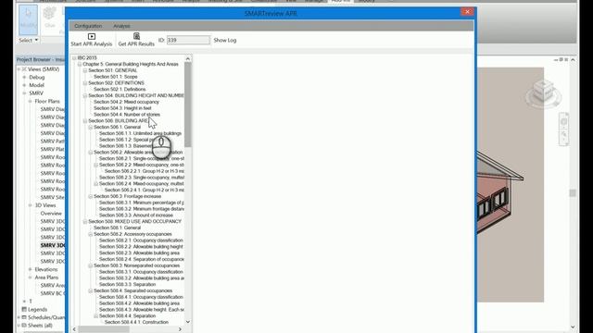
Task: Select Section 508.2.3: Allowable building area
Action: coord(139,253)
